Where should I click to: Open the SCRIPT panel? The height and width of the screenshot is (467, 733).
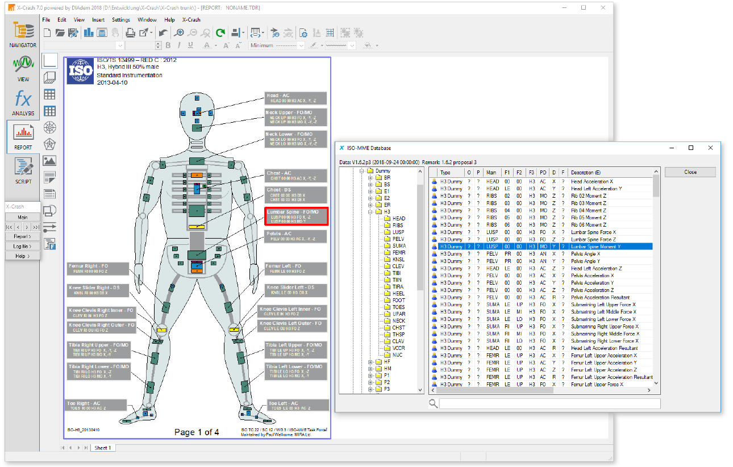(x=23, y=170)
